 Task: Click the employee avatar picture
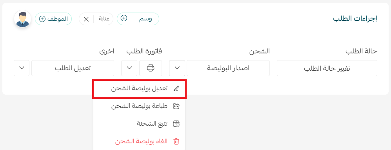click(x=22, y=19)
